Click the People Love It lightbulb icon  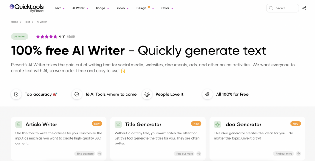[147, 94]
